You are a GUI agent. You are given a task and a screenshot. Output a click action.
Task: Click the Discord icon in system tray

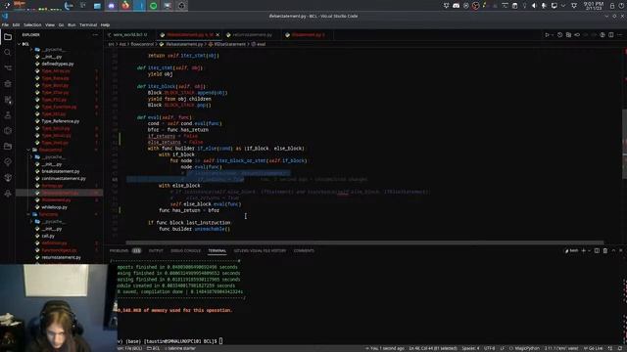coord(456,6)
